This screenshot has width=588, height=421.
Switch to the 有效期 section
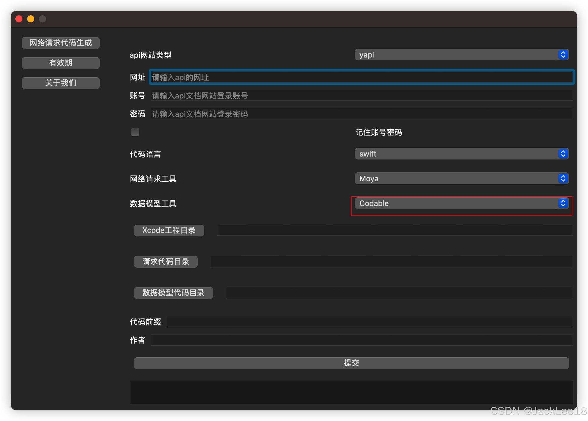tap(61, 63)
